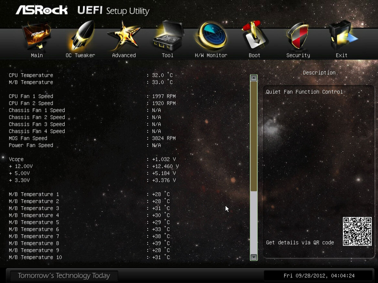Select the M/B Temperature 33.0 row

pos(91,82)
